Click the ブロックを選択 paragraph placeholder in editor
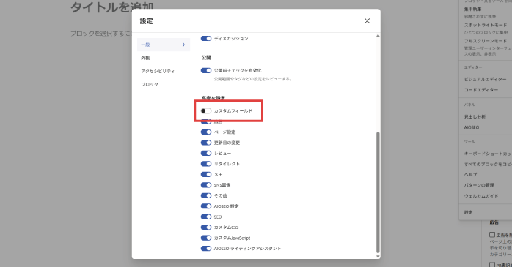The image size is (512, 267). point(101,34)
